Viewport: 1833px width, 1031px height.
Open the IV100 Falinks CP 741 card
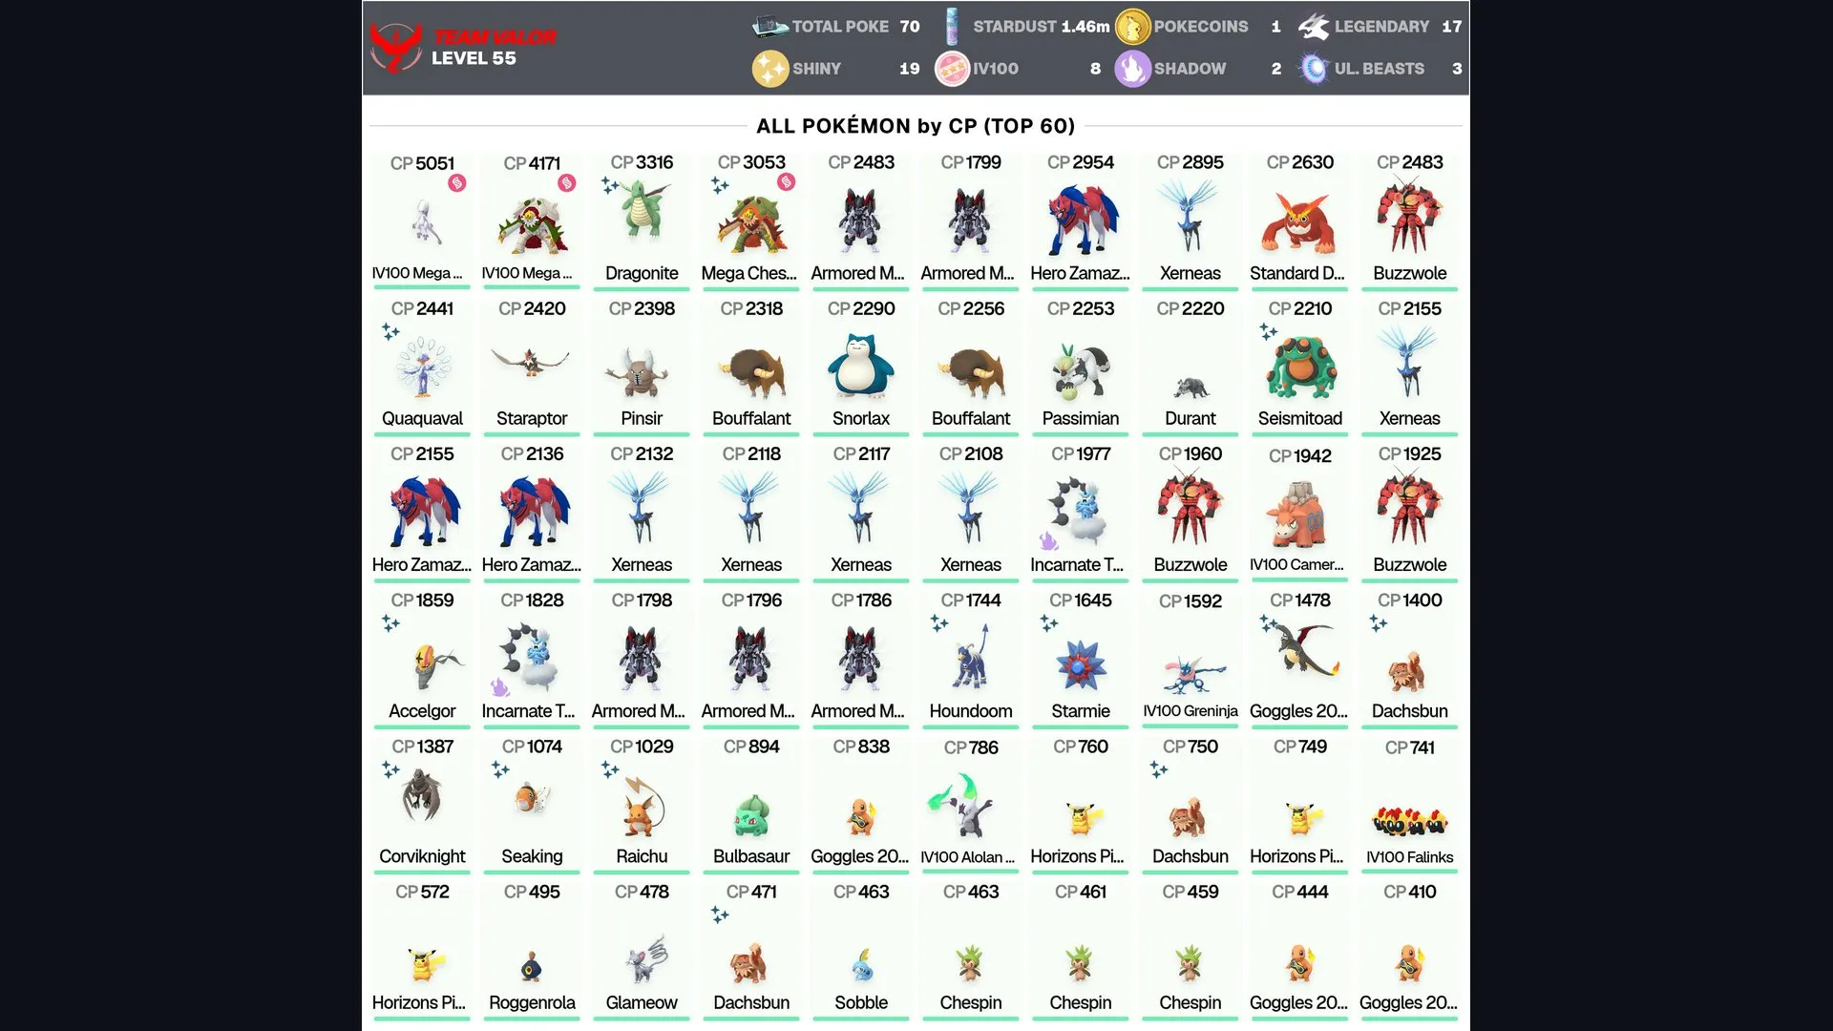click(1410, 804)
